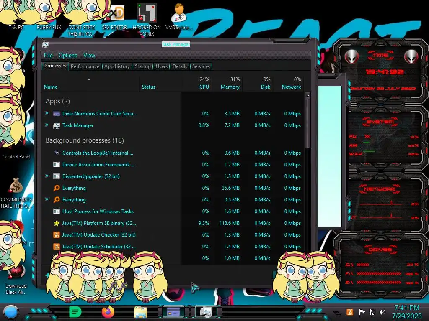
Task: Open the HOOKED ON XONIX desktop icon
Action: [x=147, y=20]
